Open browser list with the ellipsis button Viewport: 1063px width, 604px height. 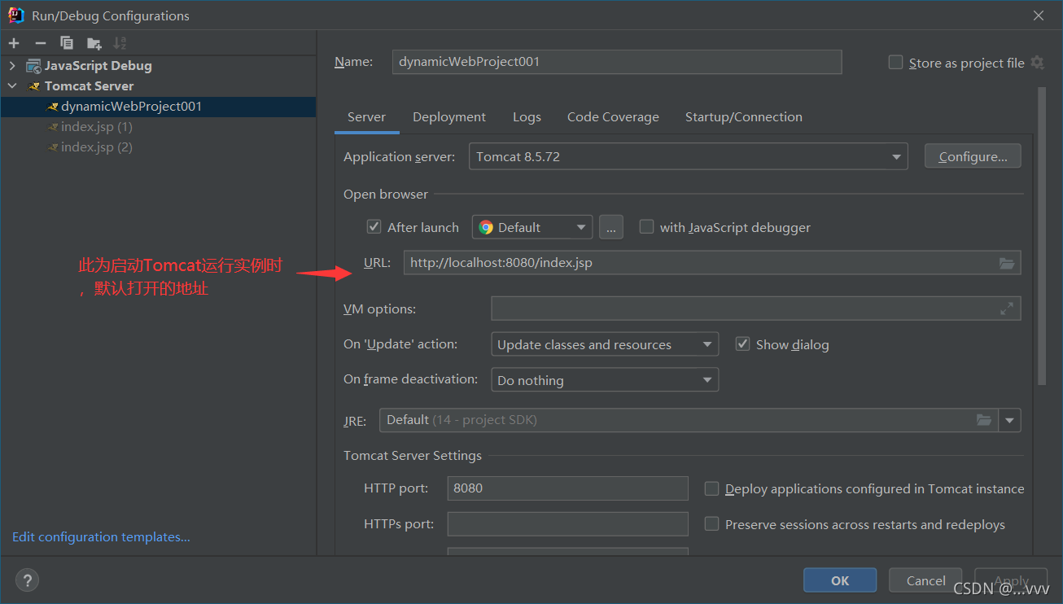[611, 227]
